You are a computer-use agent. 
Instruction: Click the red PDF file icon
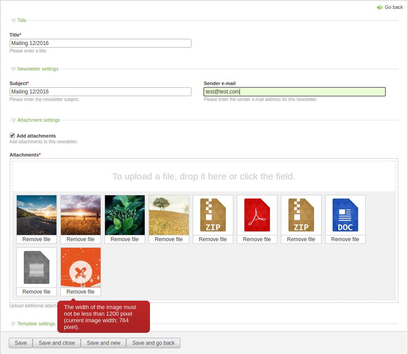pyautogui.click(x=257, y=215)
